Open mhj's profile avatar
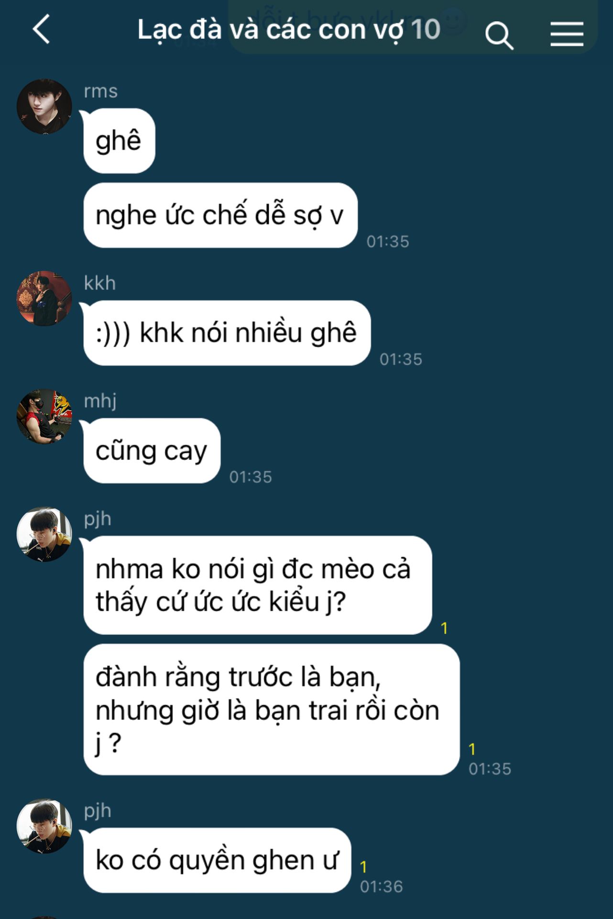Viewport: 613px width, 919px height. click(x=44, y=416)
